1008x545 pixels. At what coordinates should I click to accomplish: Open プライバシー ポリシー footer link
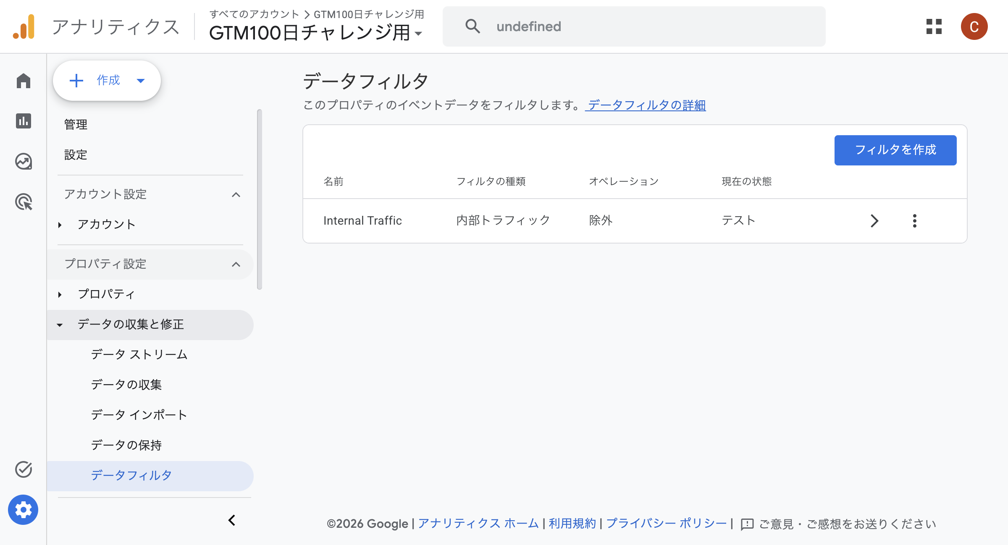click(x=667, y=524)
